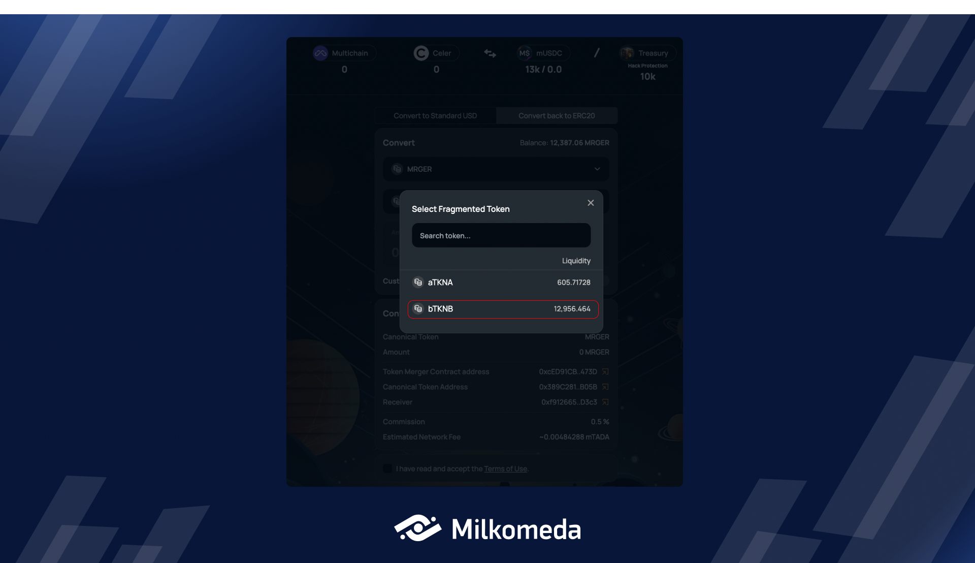Image resolution: width=975 pixels, height=563 pixels.
Task: Click the Search token input field
Action: point(501,235)
